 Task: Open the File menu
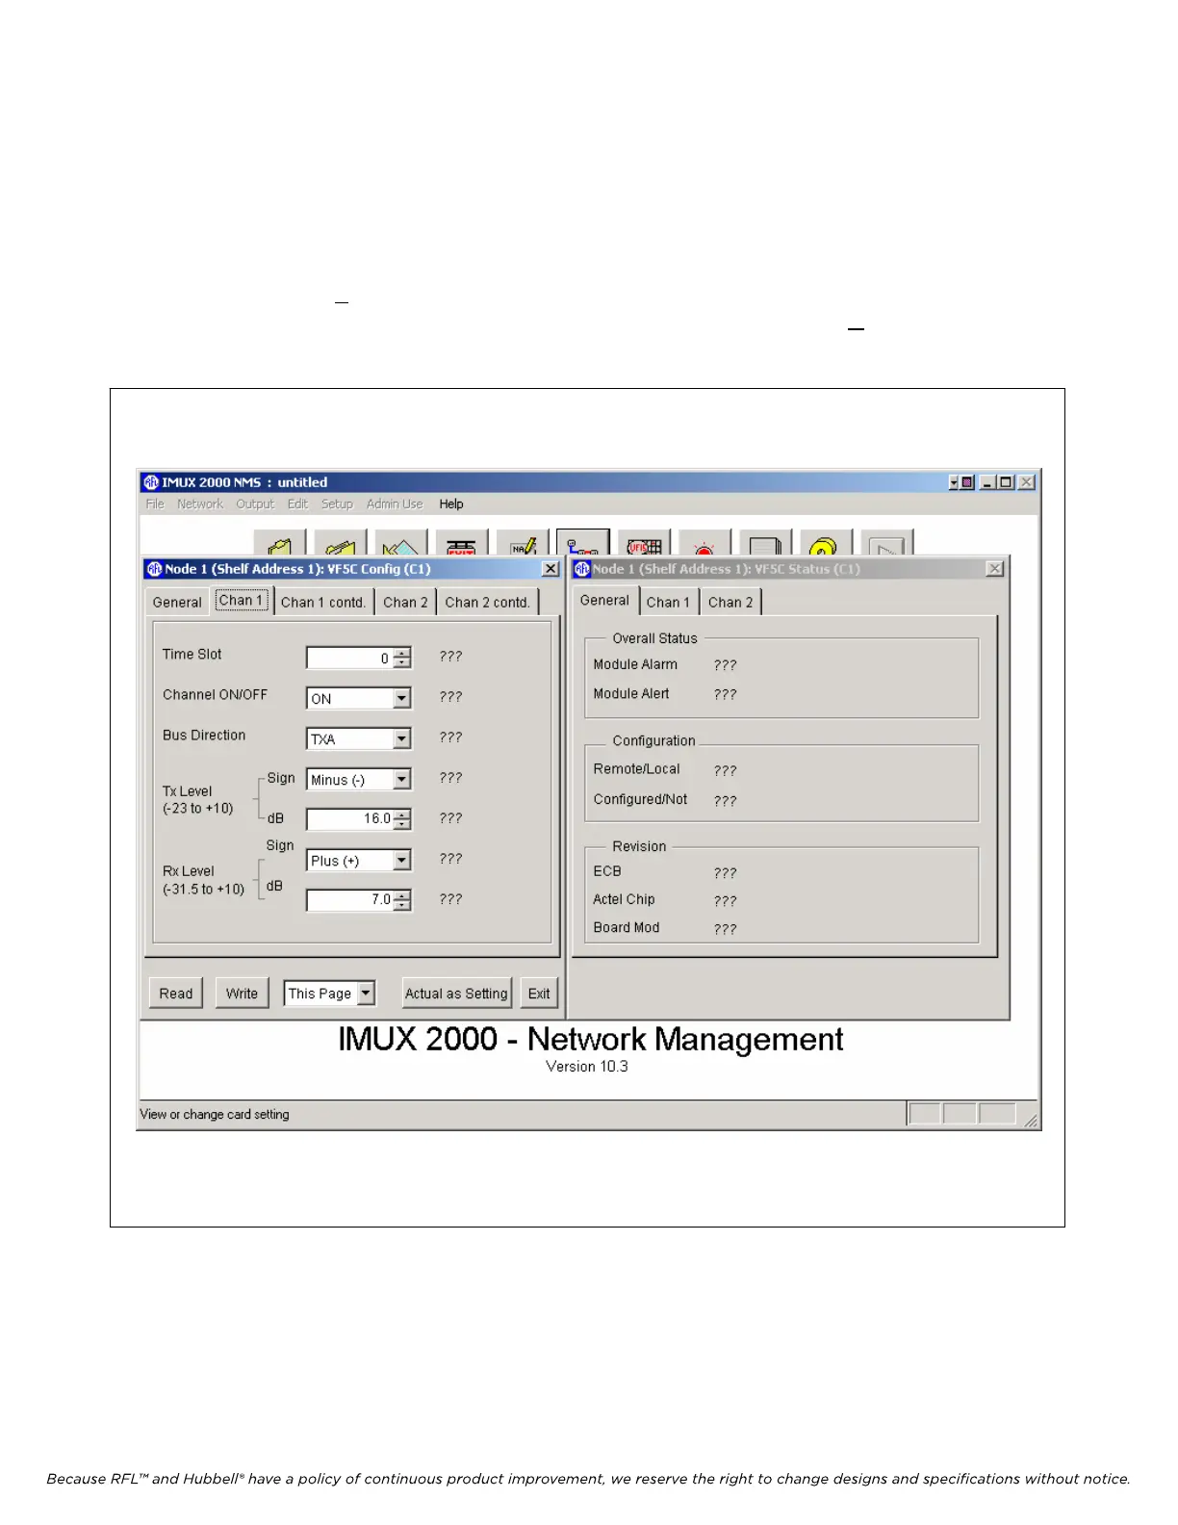click(x=155, y=504)
